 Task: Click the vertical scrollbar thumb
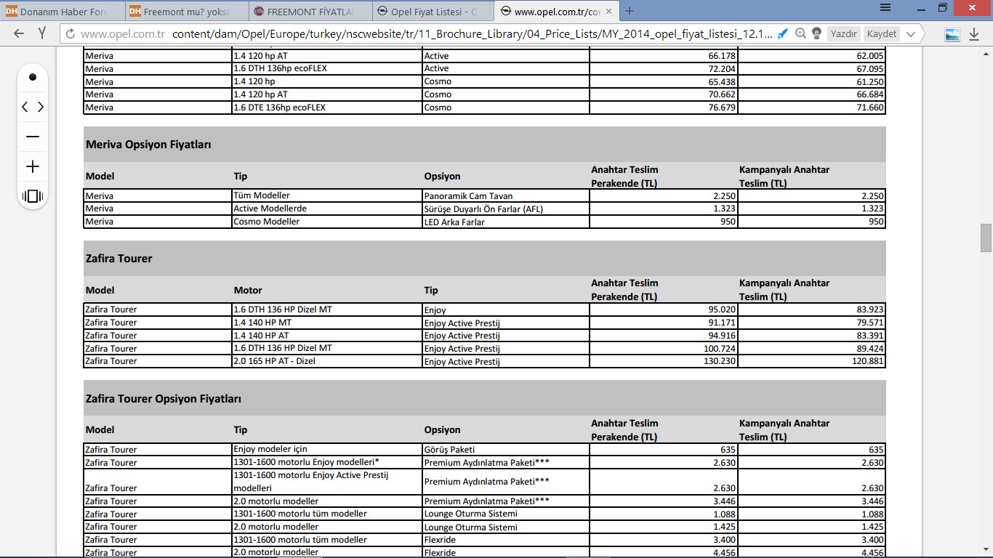coord(986,238)
